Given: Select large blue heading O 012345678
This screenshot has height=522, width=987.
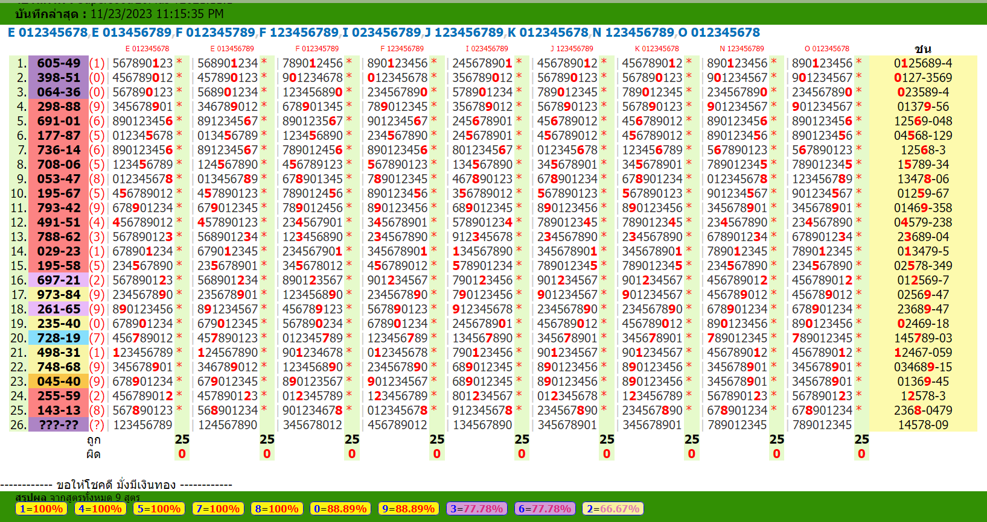Looking at the screenshot, I should click(720, 33).
